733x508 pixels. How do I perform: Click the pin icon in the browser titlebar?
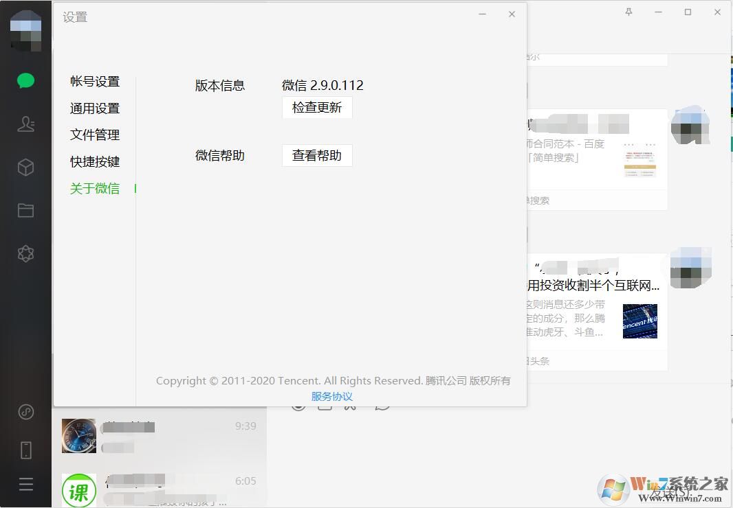[628, 12]
